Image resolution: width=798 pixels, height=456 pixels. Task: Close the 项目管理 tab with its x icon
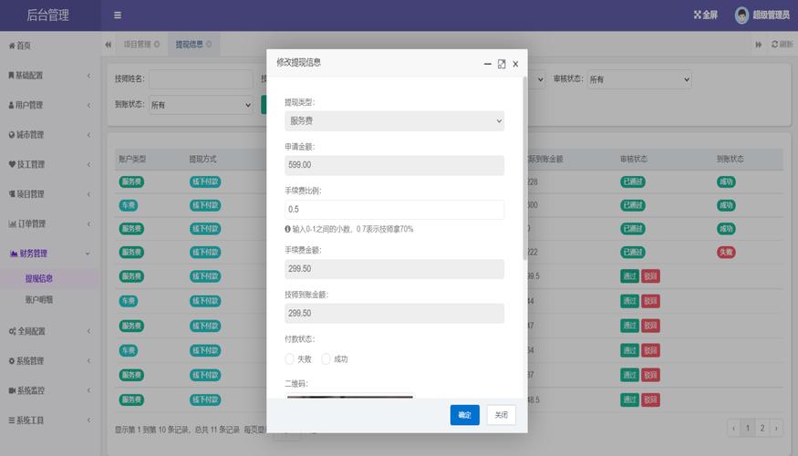coord(157,45)
